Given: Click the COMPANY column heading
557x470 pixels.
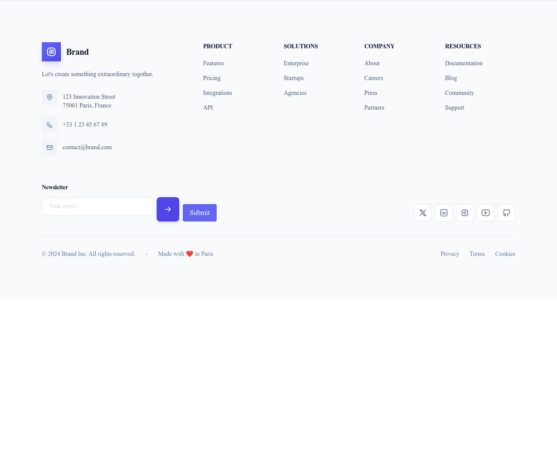Looking at the screenshot, I should [379, 46].
